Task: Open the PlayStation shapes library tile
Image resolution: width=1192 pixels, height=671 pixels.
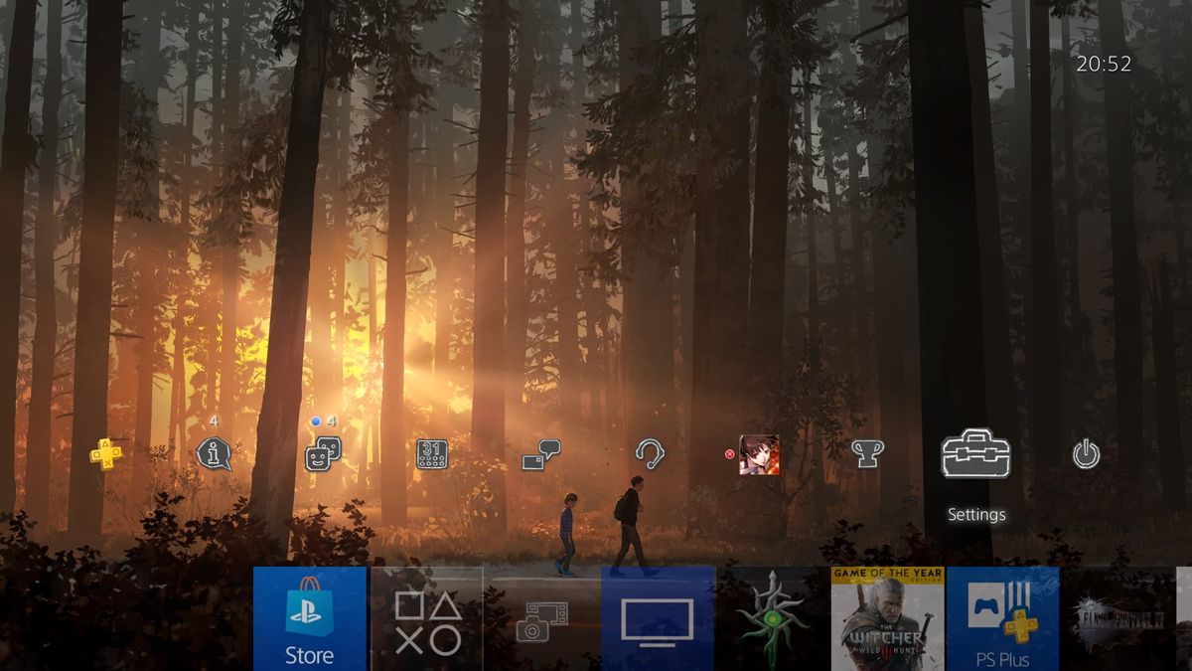Action: point(427,618)
